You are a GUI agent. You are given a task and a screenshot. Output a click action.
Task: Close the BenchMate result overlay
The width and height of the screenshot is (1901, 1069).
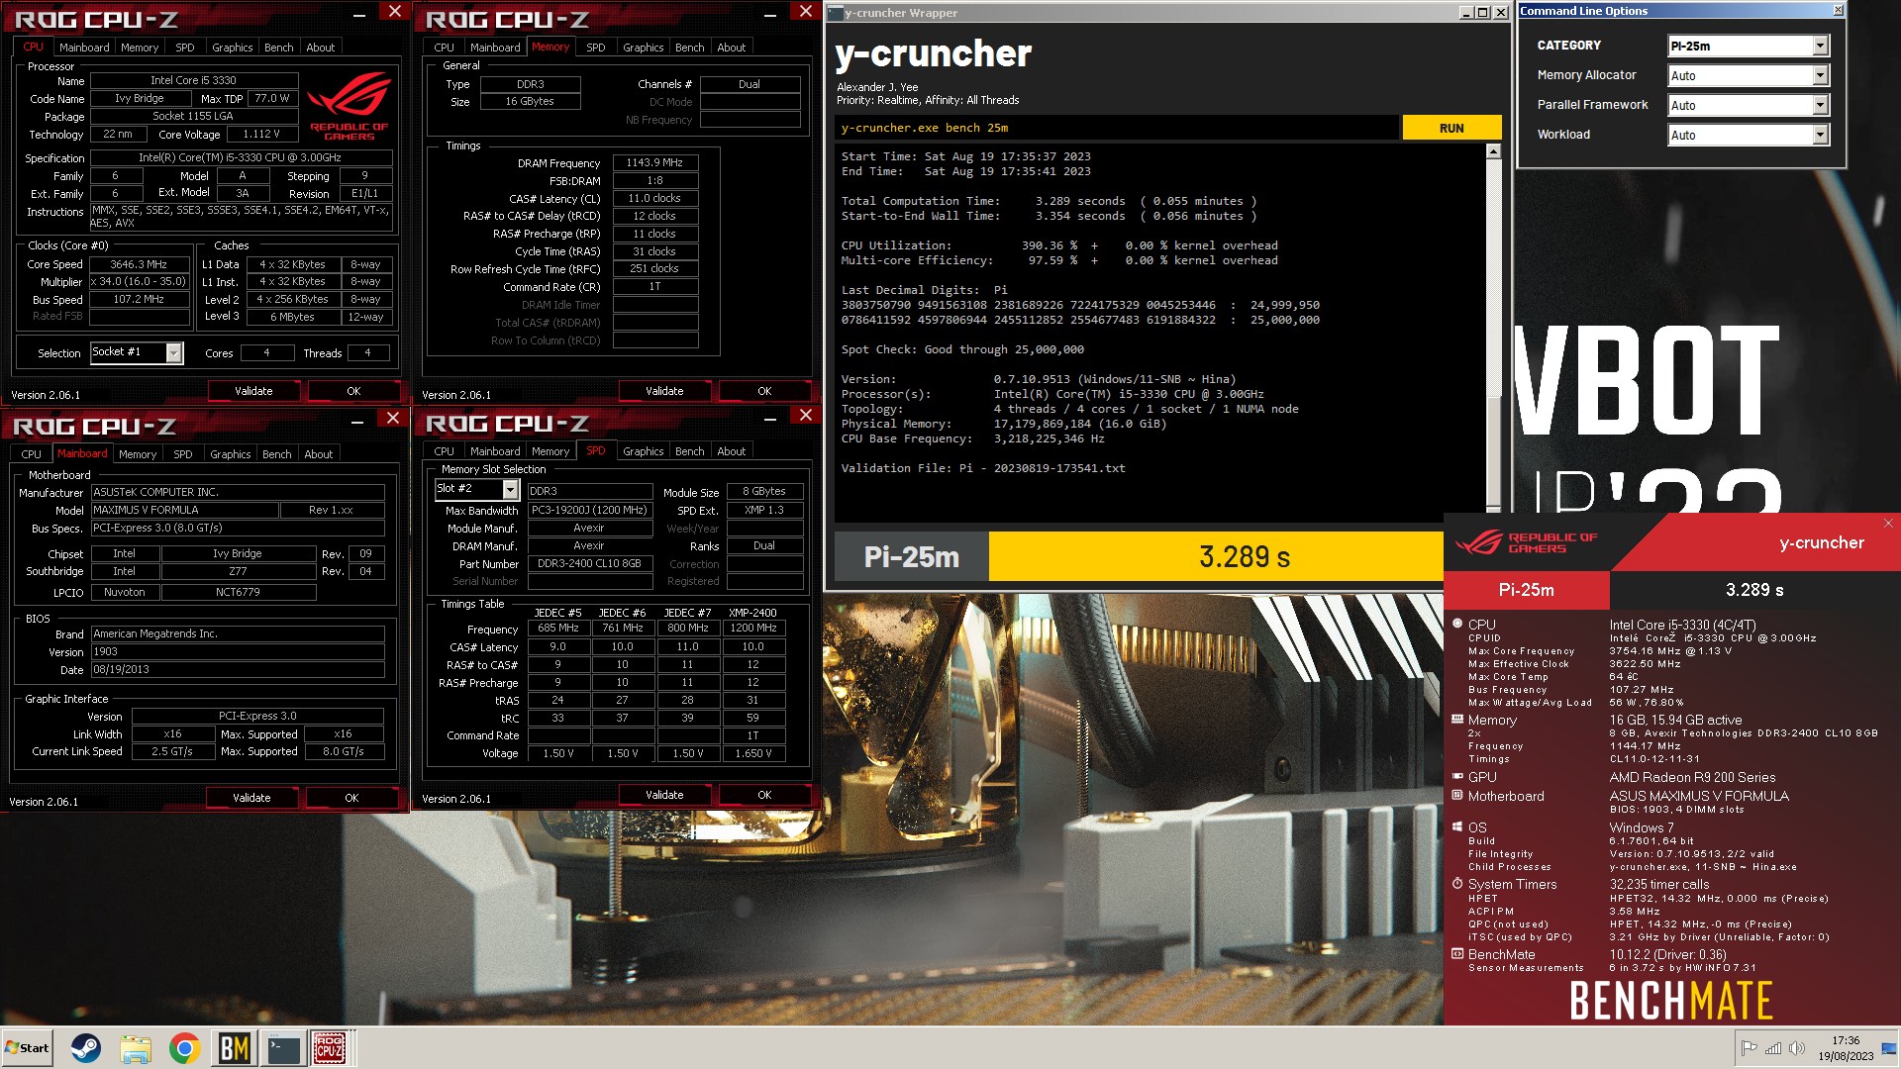click(1887, 524)
